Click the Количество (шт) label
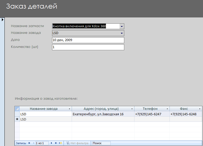 pyautogui.click(x=25, y=47)
